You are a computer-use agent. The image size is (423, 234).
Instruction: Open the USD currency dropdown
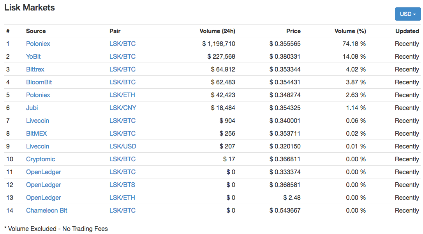point(408,14)
